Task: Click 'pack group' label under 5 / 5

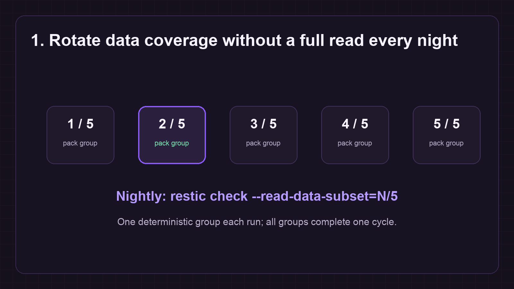Action: coord(446,143)
